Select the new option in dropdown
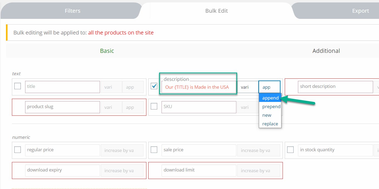The height and width of the screenshot is (189, 379). coord(270,115)
